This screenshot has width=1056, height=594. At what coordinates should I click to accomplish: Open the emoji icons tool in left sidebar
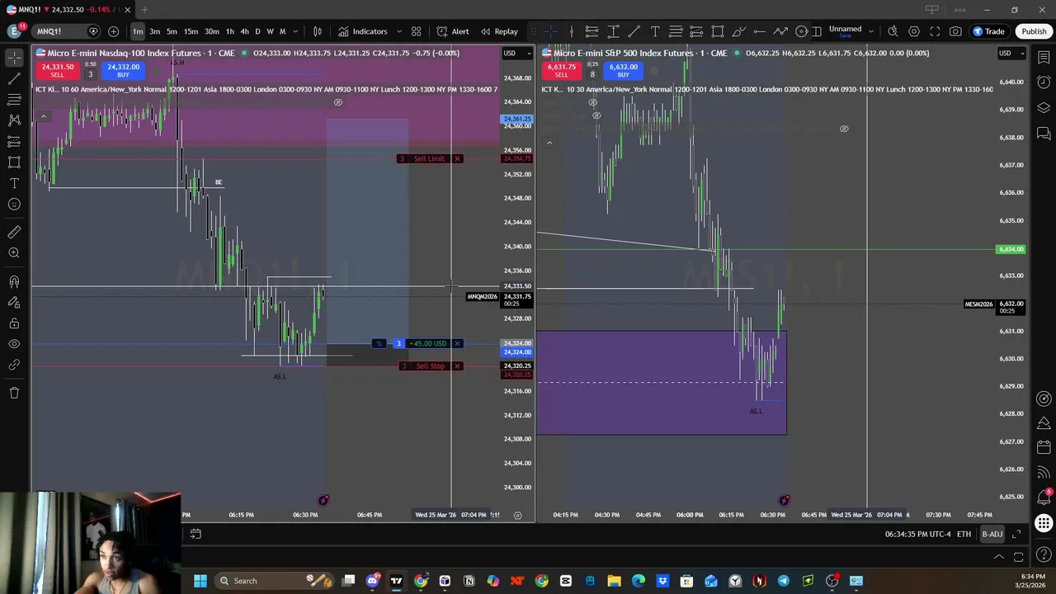click(14, 204)
